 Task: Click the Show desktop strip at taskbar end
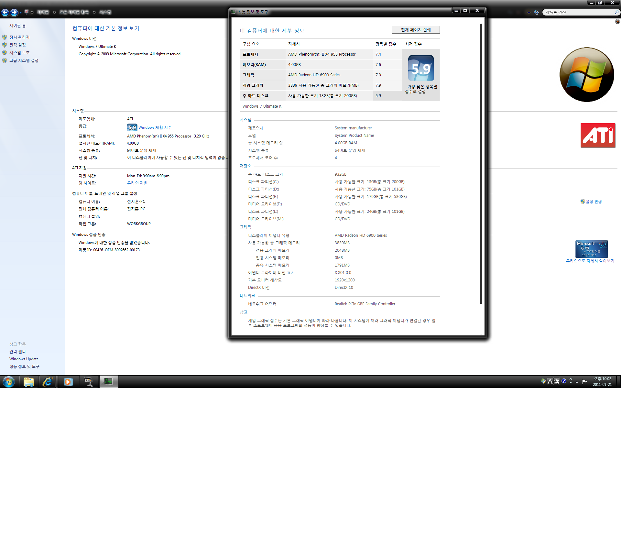click(618, 382)
